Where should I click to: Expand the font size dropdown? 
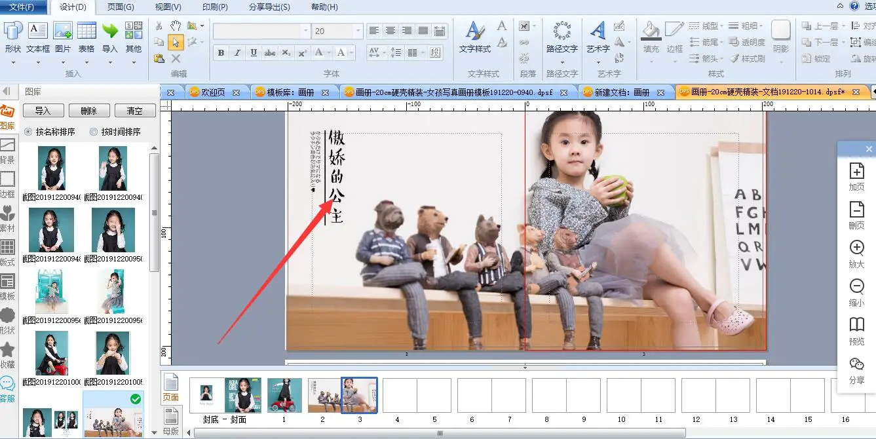358,31
